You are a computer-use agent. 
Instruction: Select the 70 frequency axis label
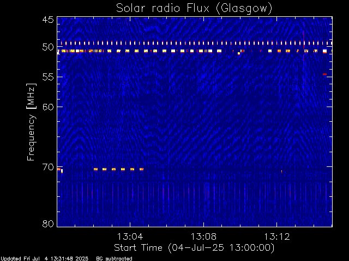point(48,167)
